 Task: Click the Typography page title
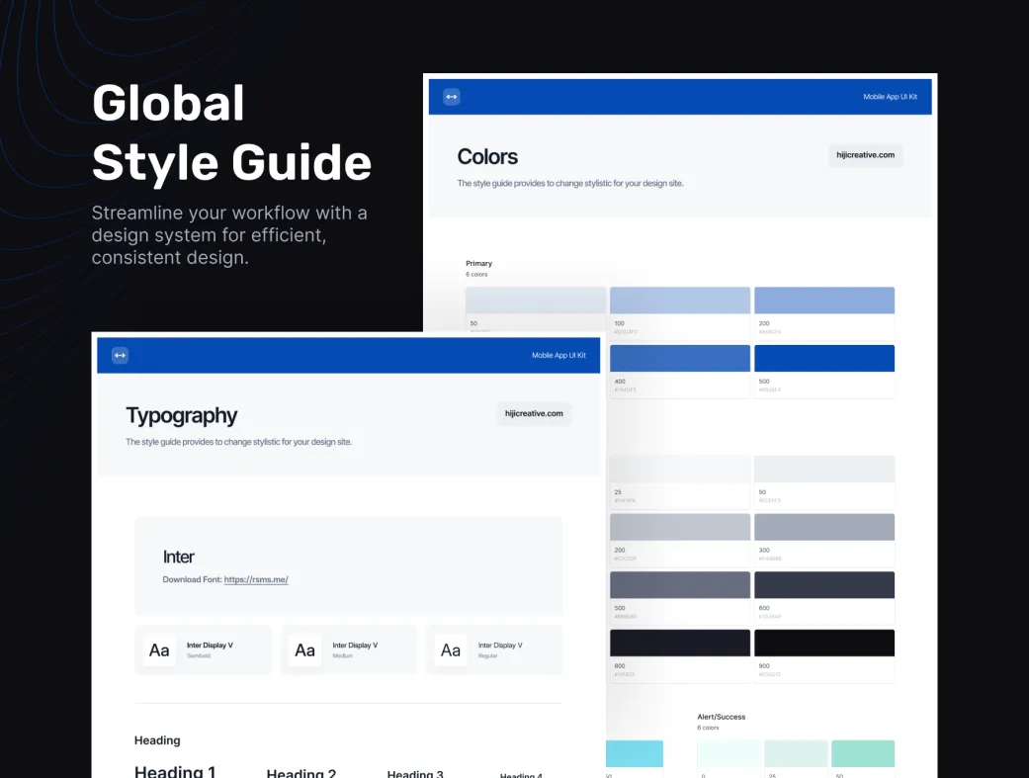(x=182, y=416)
